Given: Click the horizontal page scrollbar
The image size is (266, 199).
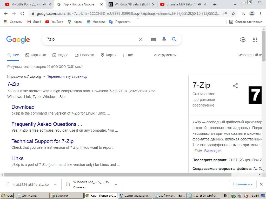Looking at the screenshot, I should (118, 175).
